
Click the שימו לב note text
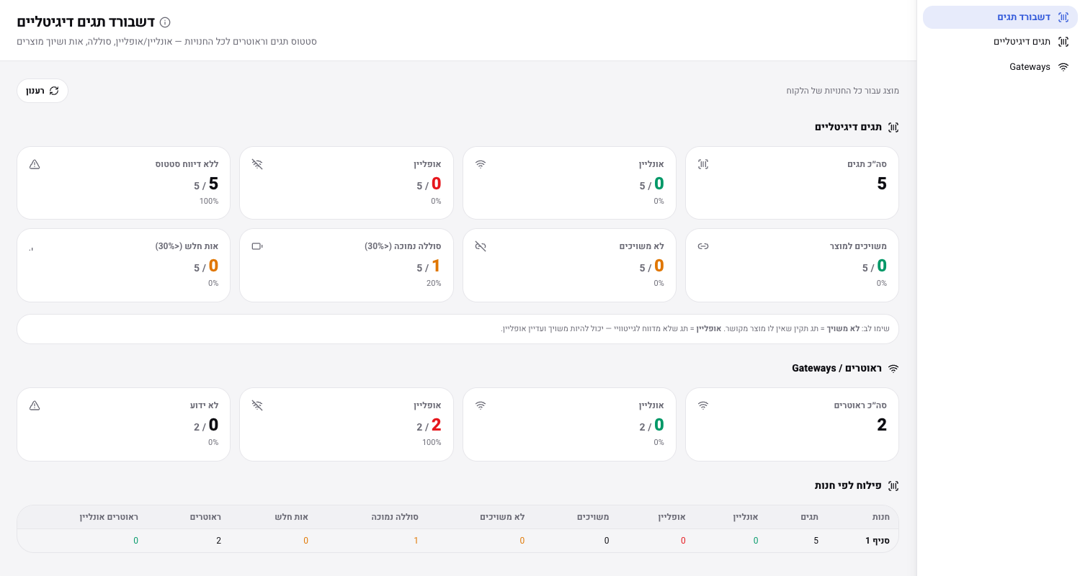(695, 329)
